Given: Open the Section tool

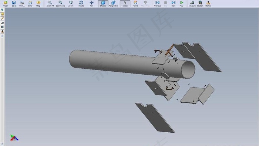Looking at the screenshot, I should pyautogui.click(x=200, y=3).
